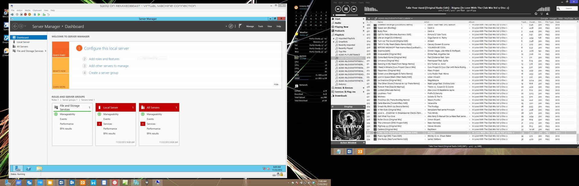579x186 pixels.
Task: Open the Manage menu in Server Manager
Action: [250, 26]
